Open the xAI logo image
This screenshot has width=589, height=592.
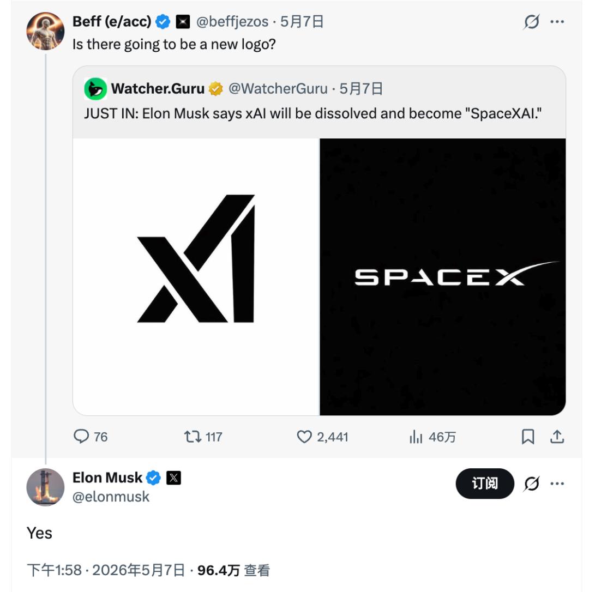pos(196,277)
